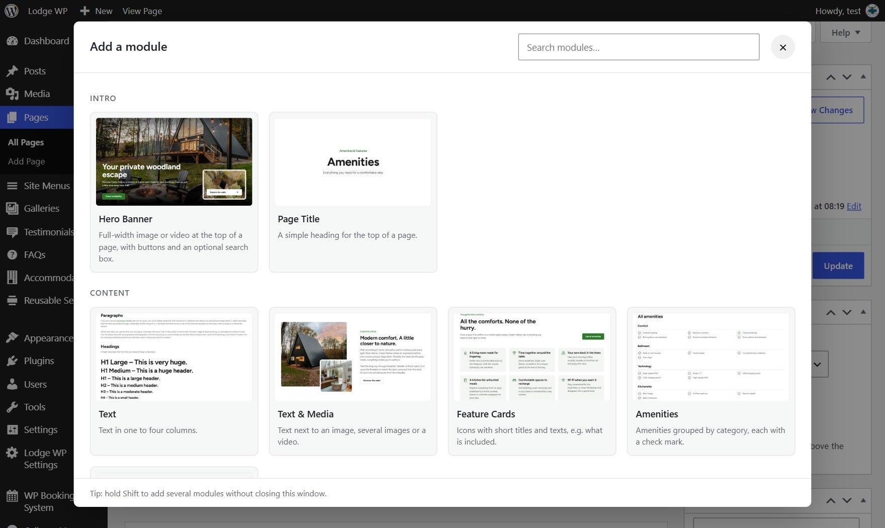Open All Pages submenu item
This screenshot has width=885, height=528.
point(26,143)
